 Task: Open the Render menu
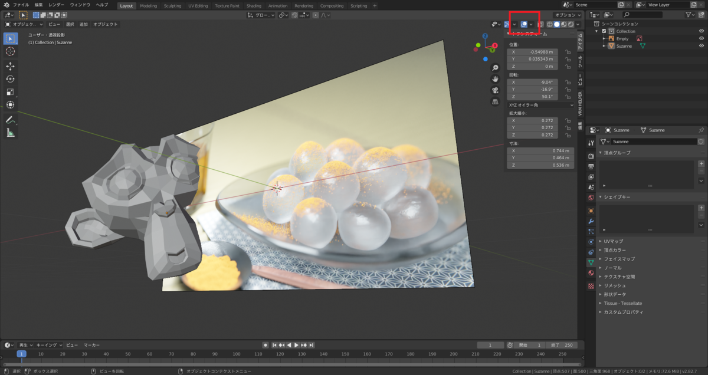click(x=57, y=5)
